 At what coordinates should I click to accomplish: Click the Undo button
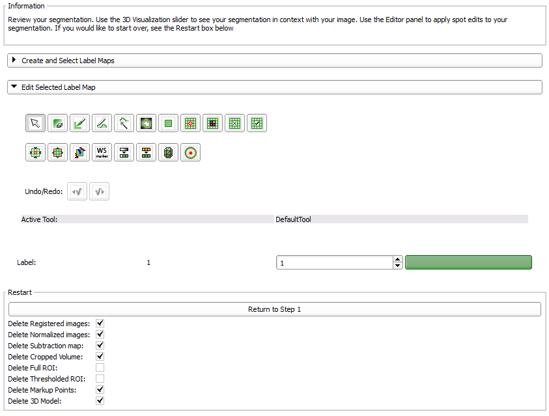click(77, 192)
